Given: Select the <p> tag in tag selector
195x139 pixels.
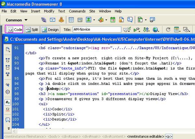Looking at the screenshot, I should 169,136.
